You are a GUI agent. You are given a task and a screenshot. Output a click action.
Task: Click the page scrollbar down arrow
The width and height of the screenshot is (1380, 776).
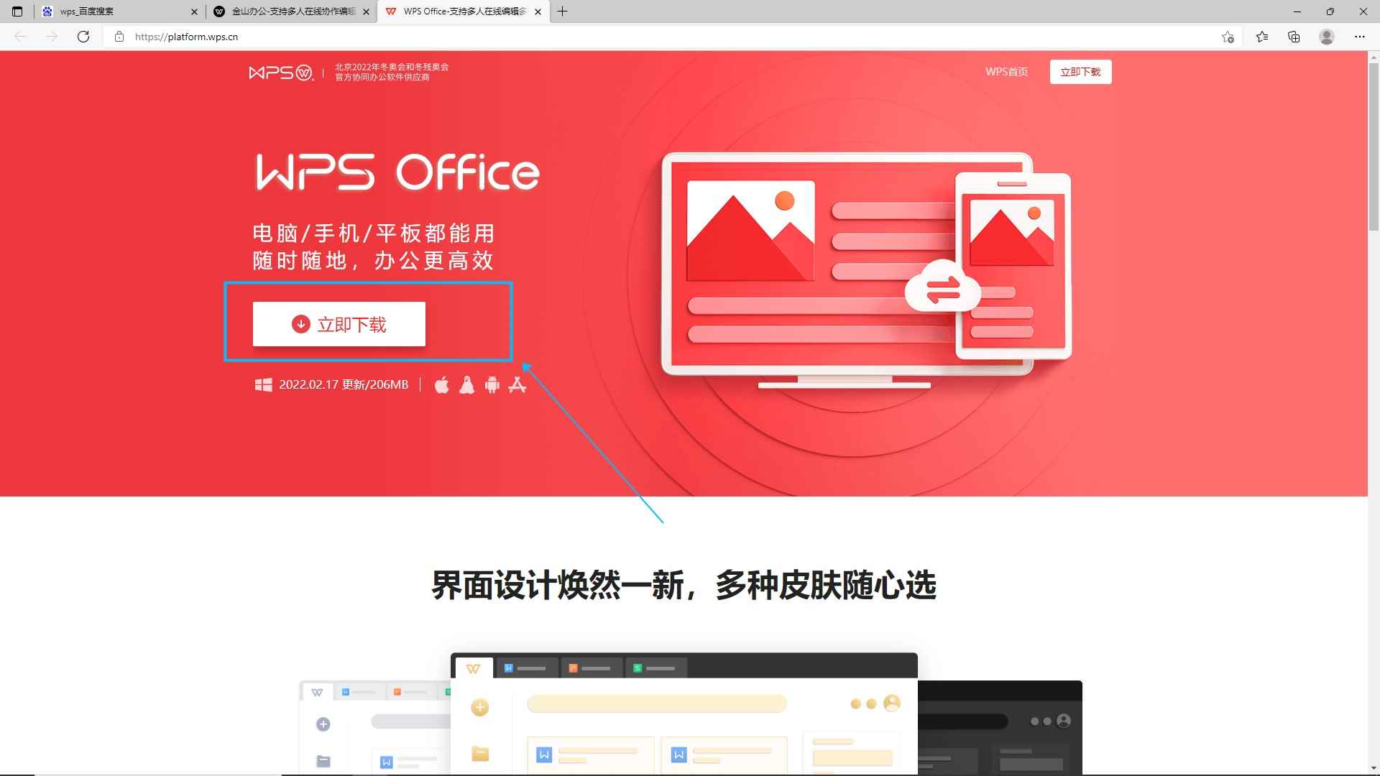[x=1374, y=768]
